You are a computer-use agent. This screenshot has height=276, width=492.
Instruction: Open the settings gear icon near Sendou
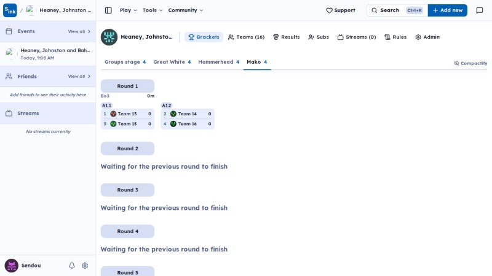pyautogui.click(x=85, y=266)
